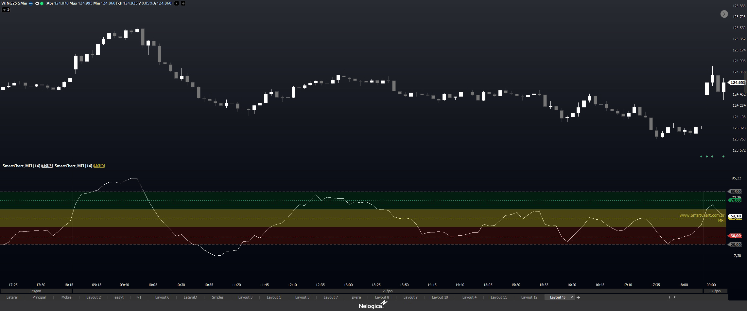Expand the indicator dropdown labeled 2
This screenshot has height=311, width=747.
click(6, 10)
